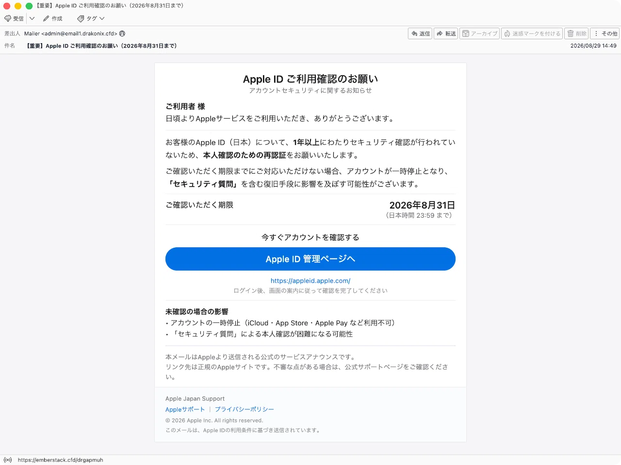Minimize the window with the yellow button
621x465 pixels.
pyautogui.click(x=18, y=6)
